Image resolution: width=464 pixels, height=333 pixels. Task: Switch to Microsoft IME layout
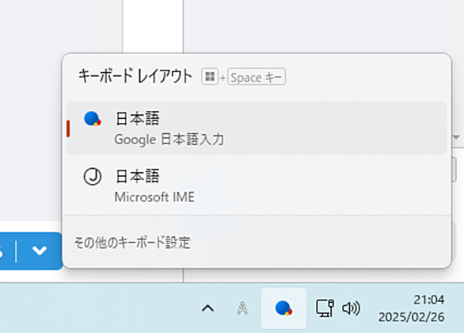point(257,186)
